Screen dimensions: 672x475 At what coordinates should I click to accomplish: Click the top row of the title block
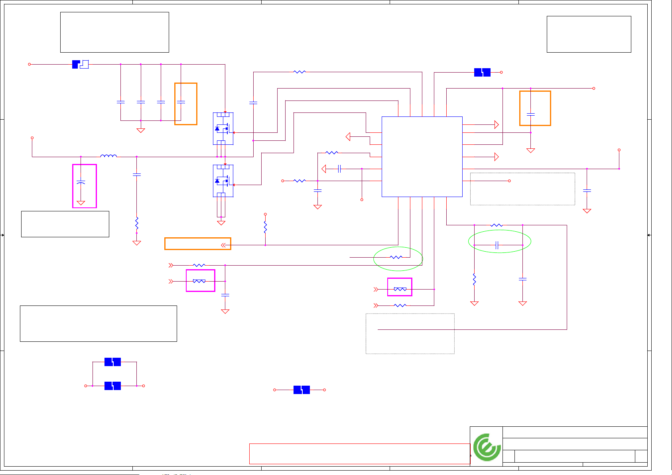[x=575, y=432]
